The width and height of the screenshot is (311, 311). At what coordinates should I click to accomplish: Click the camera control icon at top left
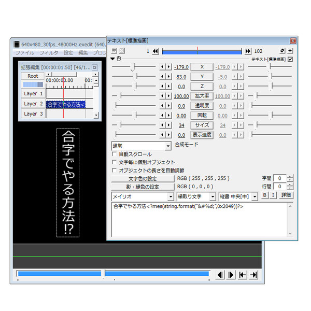(114, 51)
